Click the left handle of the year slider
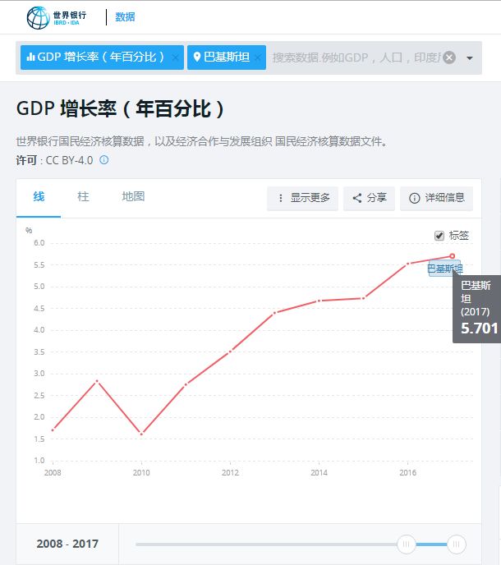The height and width of the screenshot is (565, 501). coord(406,544)
